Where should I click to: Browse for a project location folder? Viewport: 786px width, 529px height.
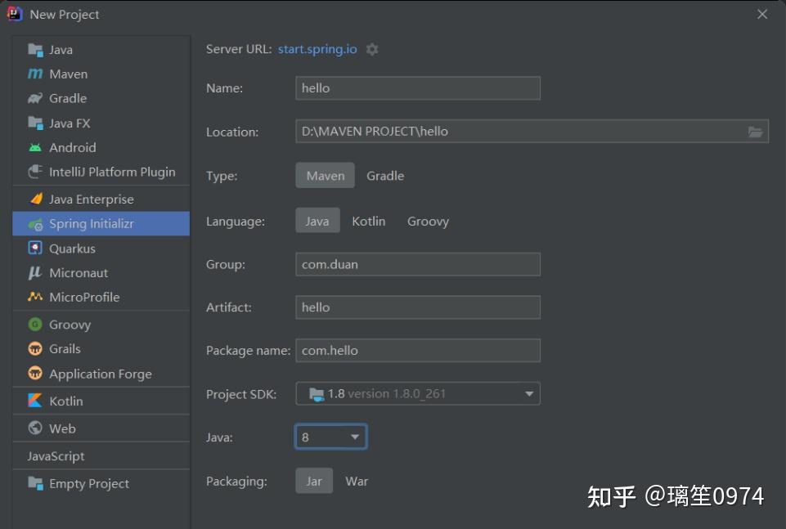tap(756, 131)
